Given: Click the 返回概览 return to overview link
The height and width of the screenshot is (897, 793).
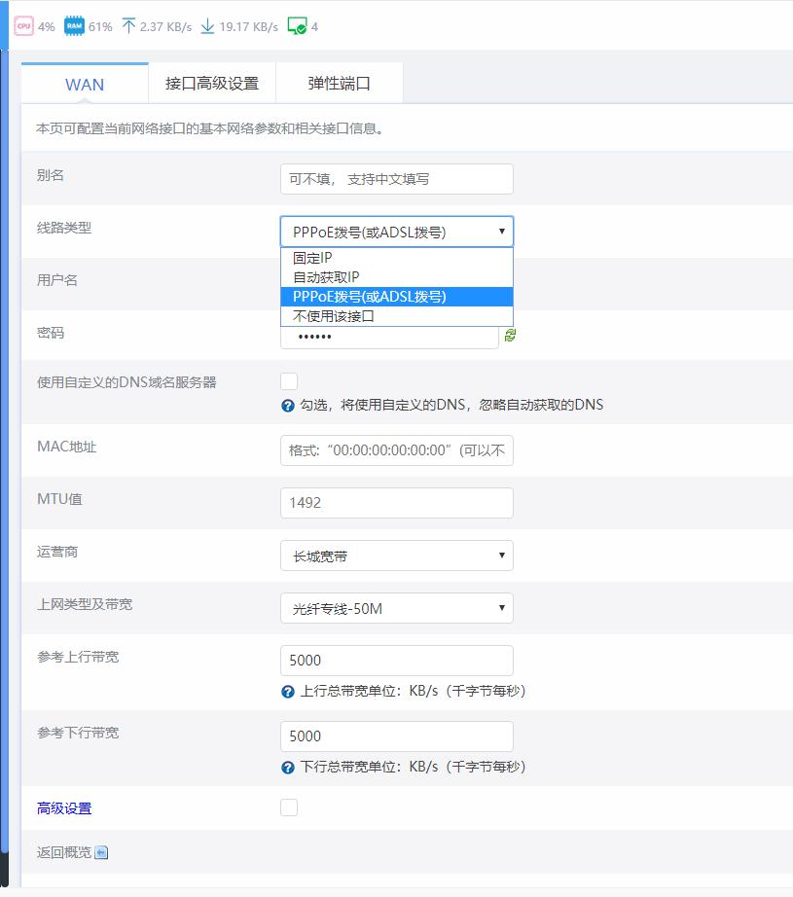Looking at the screenshot, I should coord(58,852).
